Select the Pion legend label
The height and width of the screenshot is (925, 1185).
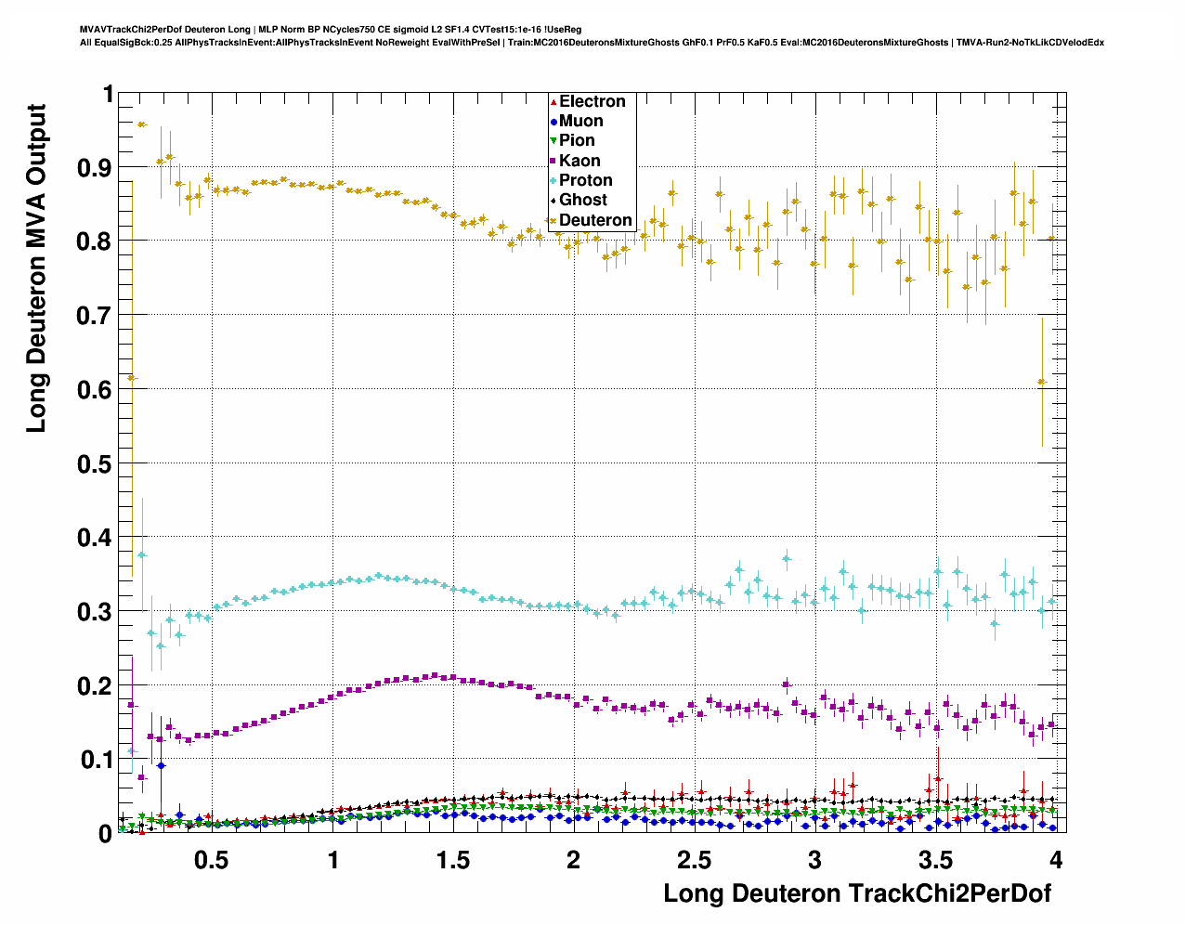[x=577, y=141]
